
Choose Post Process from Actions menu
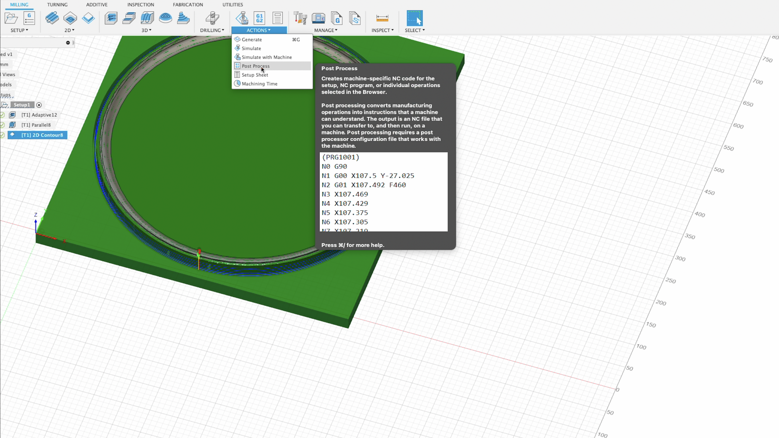coord(256,66)
